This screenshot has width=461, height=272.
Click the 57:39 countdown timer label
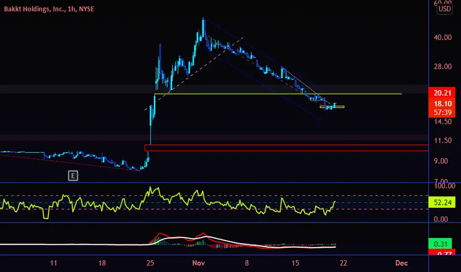point(442,112)
